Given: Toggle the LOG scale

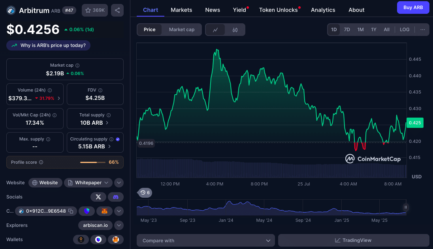Looking at the screenshot, I should point(405,30).
